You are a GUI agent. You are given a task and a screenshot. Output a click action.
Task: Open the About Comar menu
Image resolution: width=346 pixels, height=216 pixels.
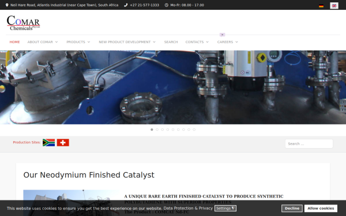point(40,42)
